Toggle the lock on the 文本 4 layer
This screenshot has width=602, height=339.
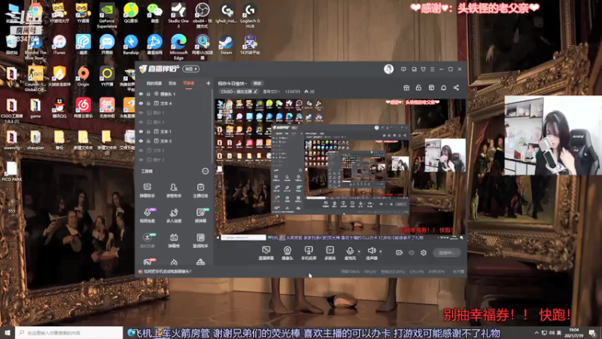pos(148,103)
